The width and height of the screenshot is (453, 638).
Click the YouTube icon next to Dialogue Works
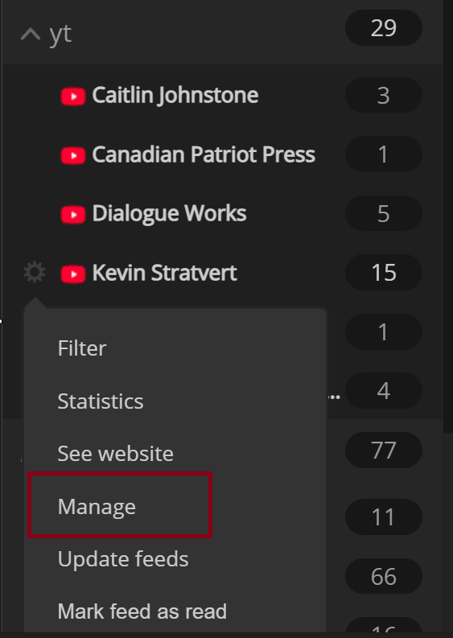[x=73, y=215]
